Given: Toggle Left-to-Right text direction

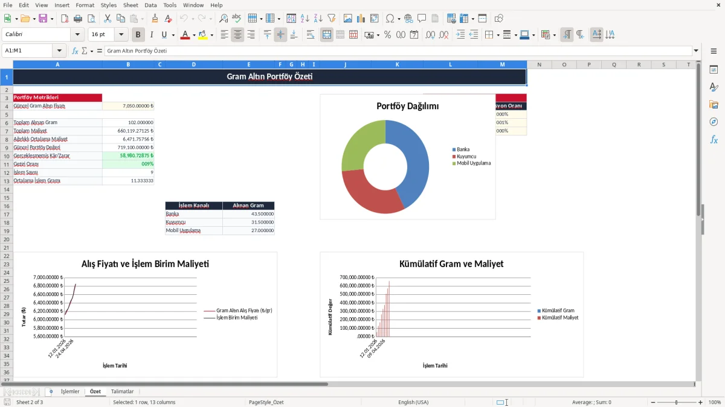Looking at the screenshot, I should point(566,35).
